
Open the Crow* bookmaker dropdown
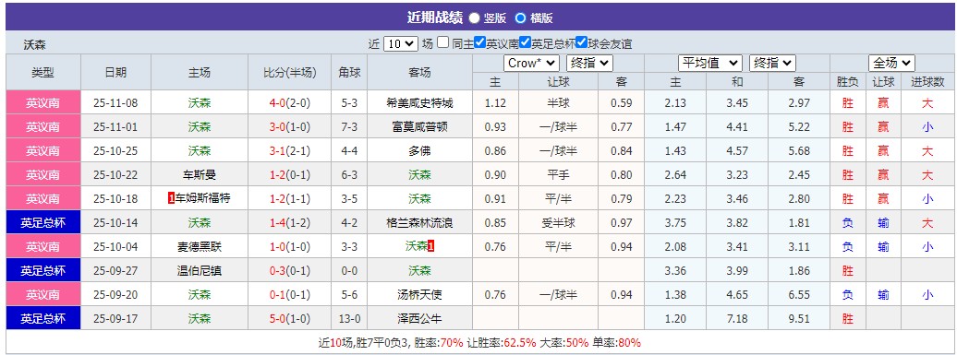point(531,63)
